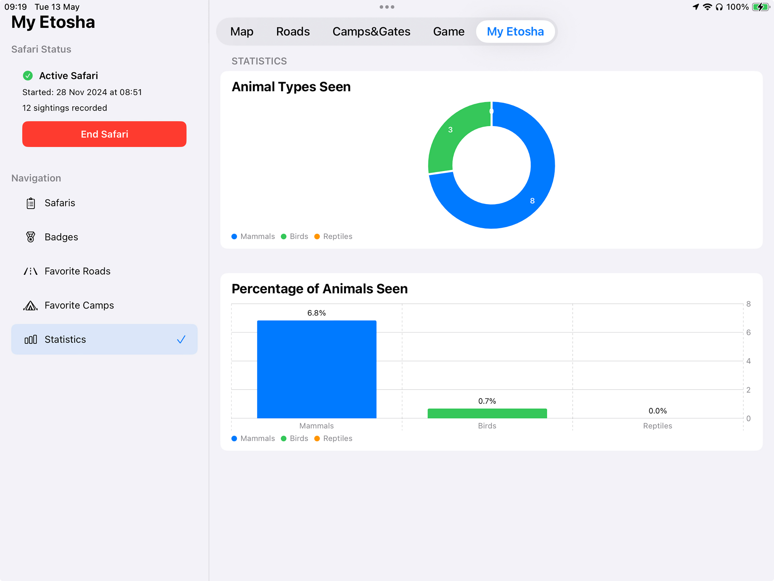
Task: Select Statistics navigation item
Action: pos(104,339)
